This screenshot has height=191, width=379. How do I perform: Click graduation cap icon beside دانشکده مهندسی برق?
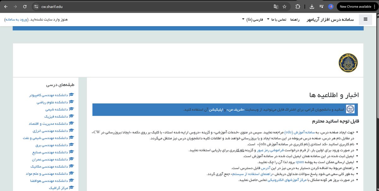coord(71,145)
